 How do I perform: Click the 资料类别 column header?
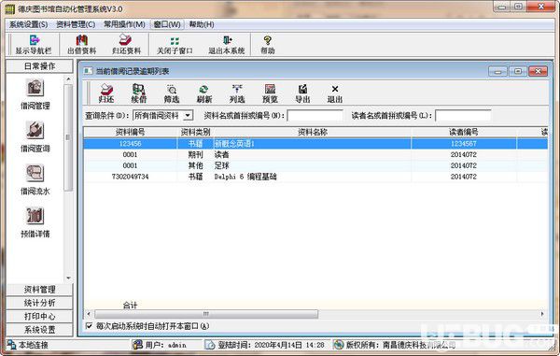[x=195, y=132]
